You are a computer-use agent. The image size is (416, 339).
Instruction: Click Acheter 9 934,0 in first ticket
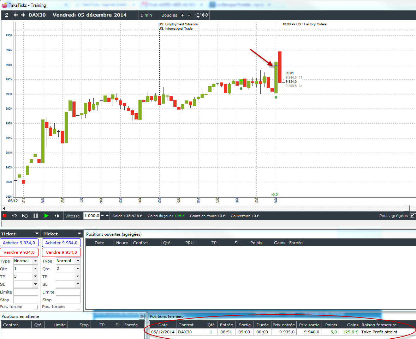pos(19,242)
